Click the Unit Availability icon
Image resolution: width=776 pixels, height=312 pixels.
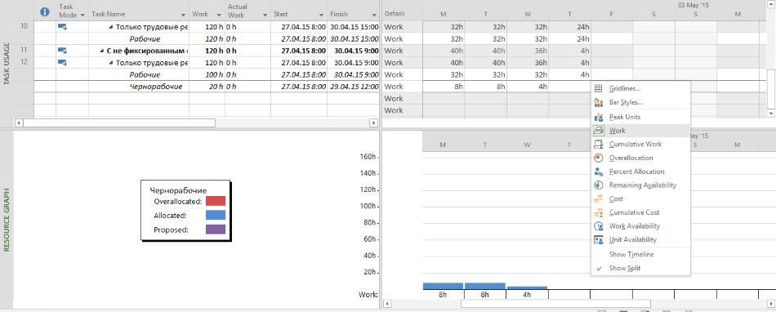598,240
